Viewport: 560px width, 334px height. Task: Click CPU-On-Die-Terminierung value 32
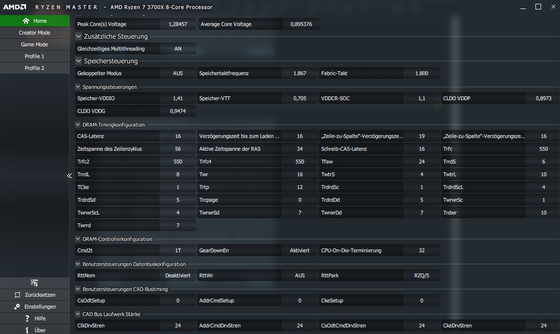coord(422,250)
